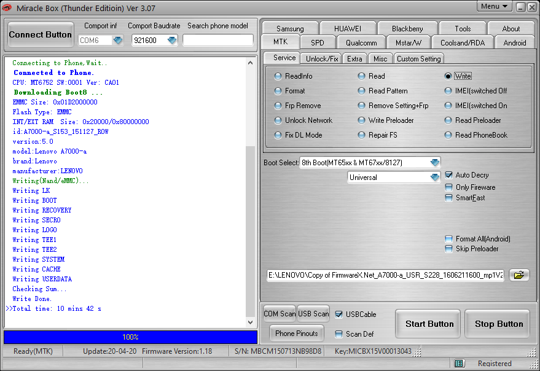The width and height of the screenshot is (540, 371).
Task: Switch to the Extra sub-tab
Action: point(354,58)
